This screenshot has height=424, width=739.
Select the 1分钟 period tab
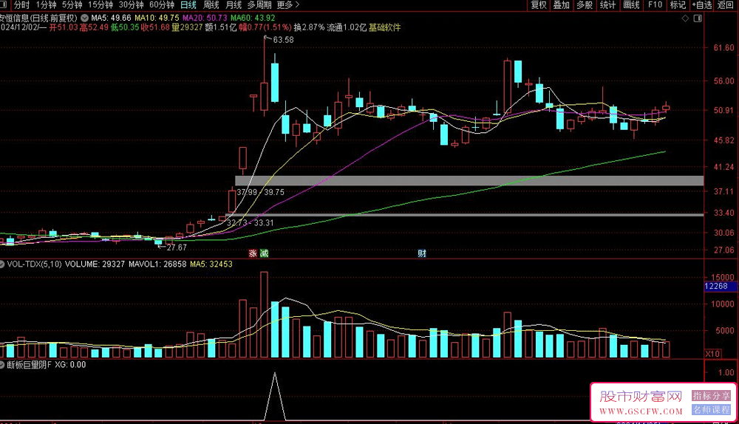[x=46, y=4]
